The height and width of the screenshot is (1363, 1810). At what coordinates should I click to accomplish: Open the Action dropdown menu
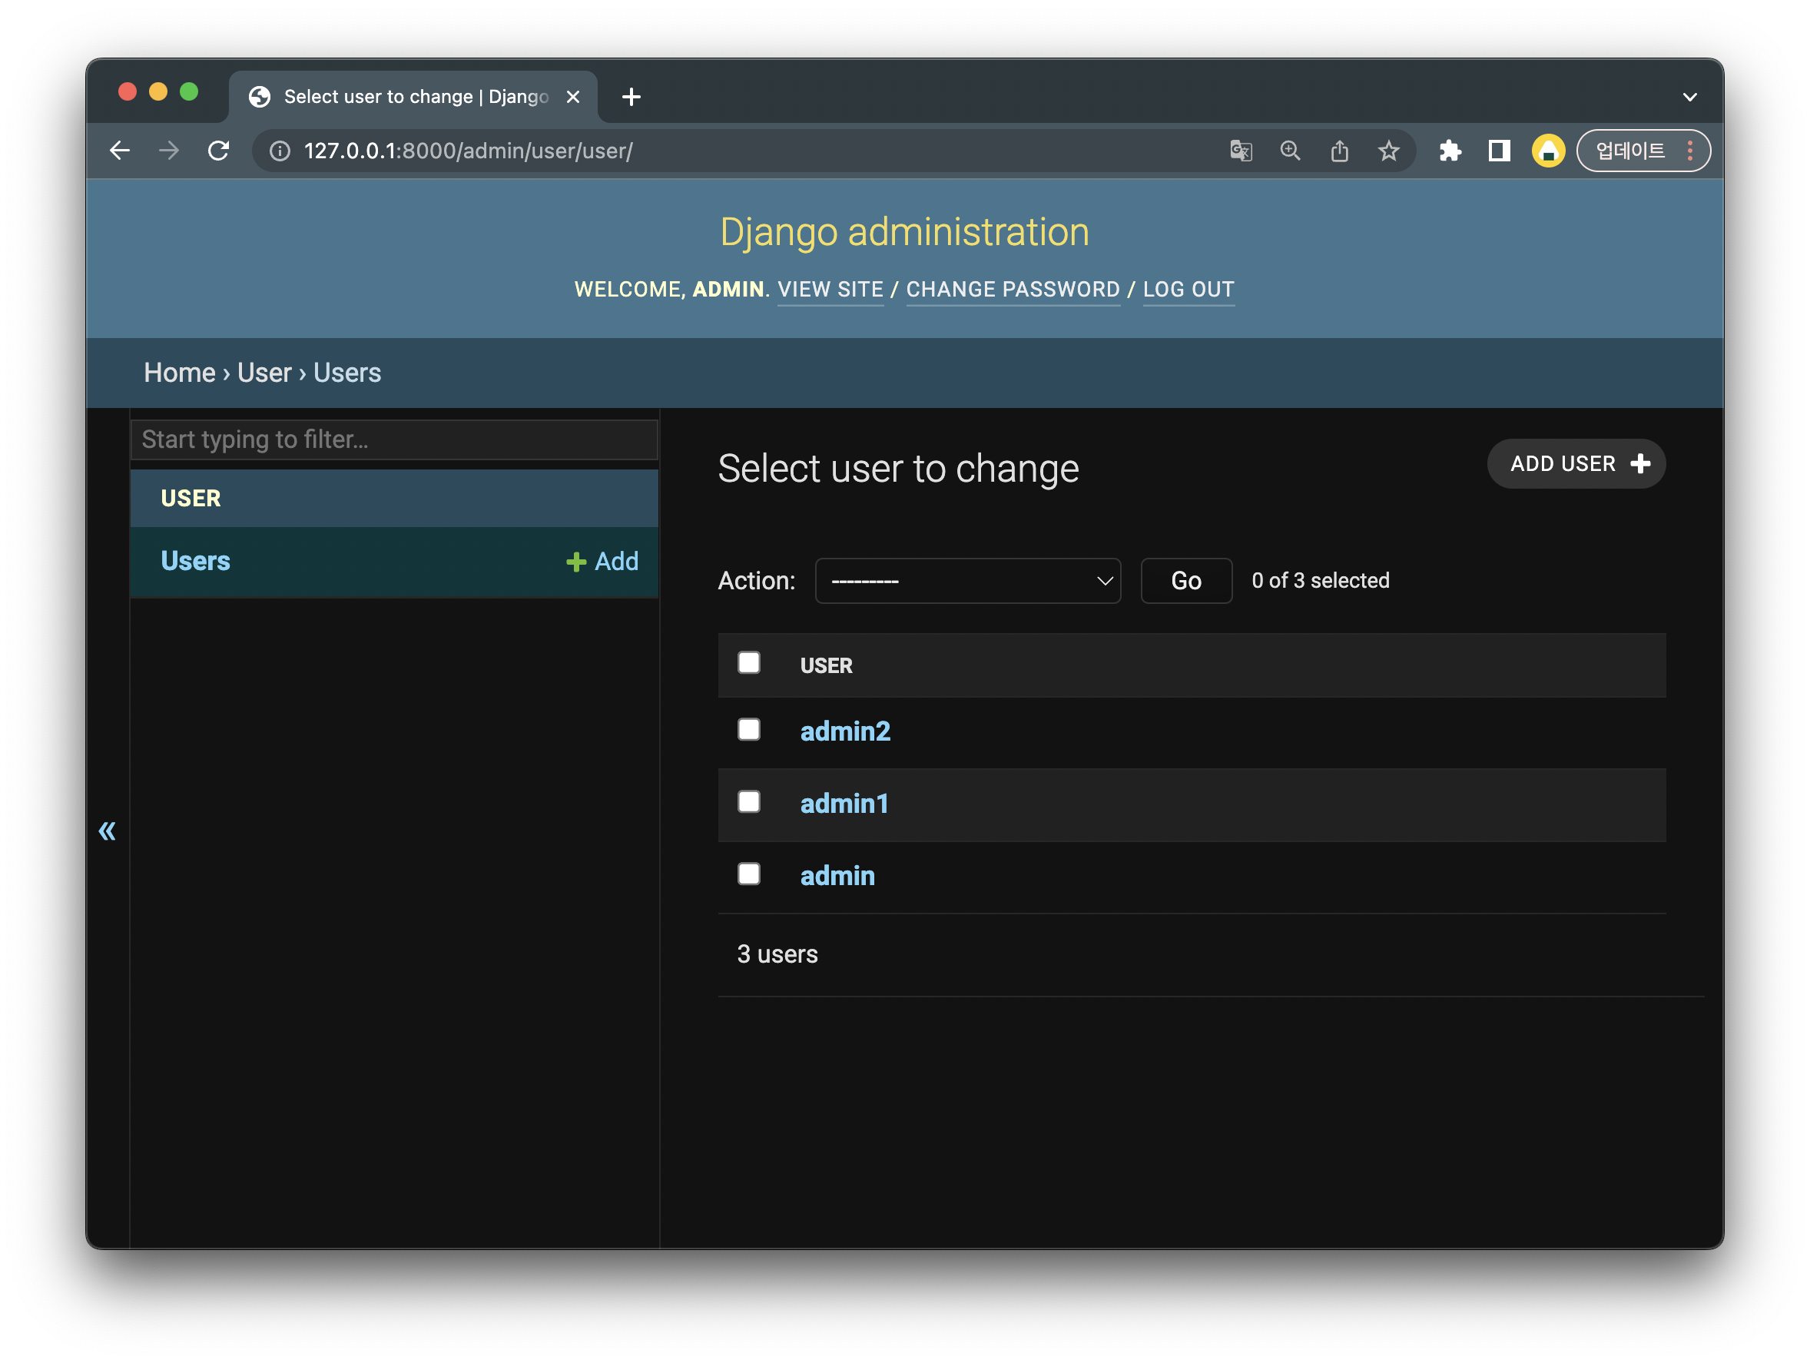967,581
